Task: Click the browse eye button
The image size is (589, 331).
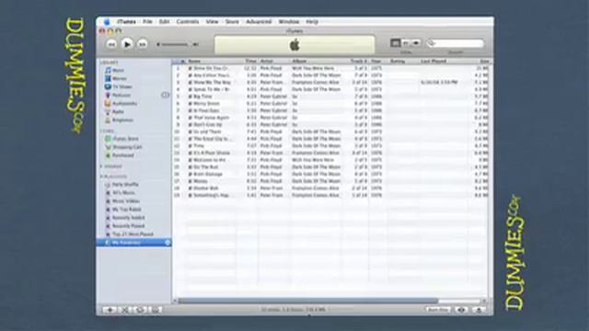Action: [x=461, y=310]
